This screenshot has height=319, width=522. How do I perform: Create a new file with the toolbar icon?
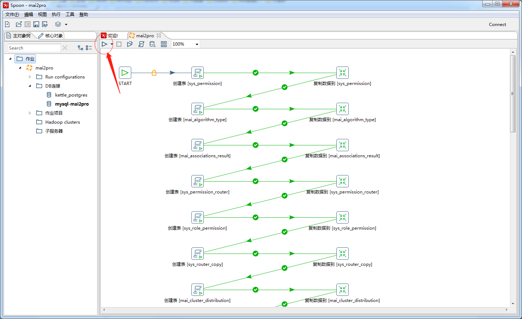tap(7, 24)
